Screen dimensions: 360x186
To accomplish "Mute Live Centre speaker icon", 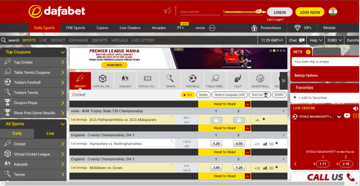I will tap(355, 108).
